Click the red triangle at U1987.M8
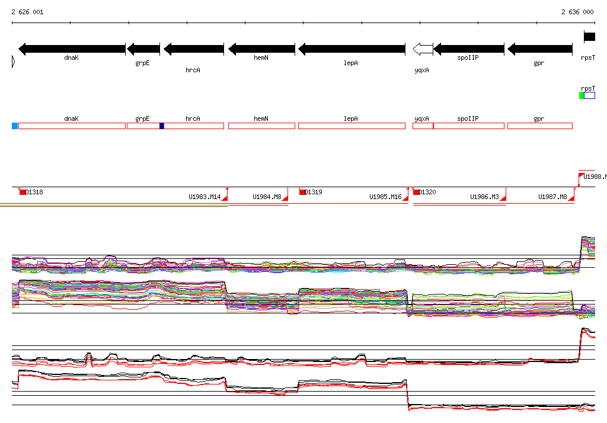This screenshot has width=607, height=423. pyautogui.click(x=571, y=198)
